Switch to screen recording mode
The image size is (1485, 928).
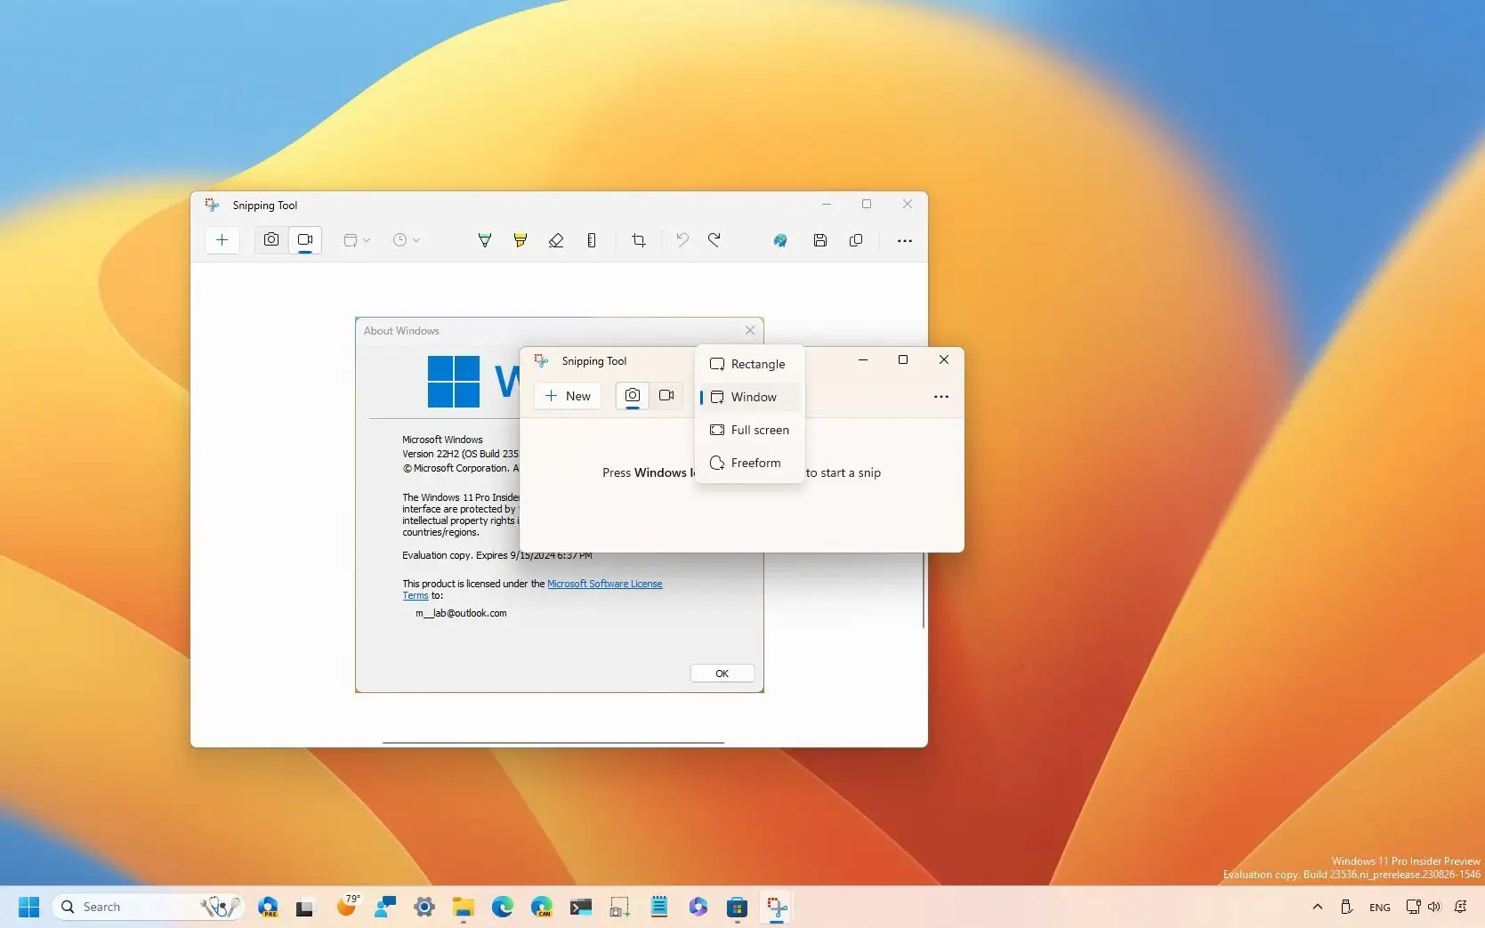point(305,240)
